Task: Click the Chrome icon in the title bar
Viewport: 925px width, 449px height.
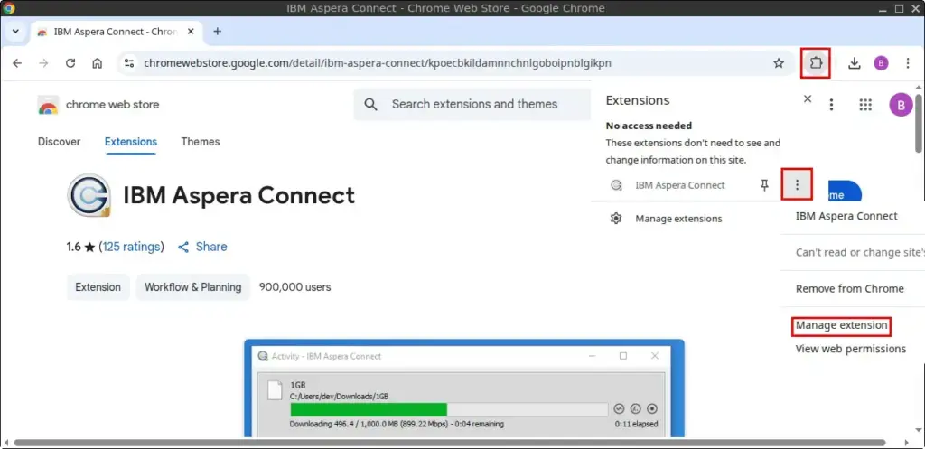Action: 9,8
